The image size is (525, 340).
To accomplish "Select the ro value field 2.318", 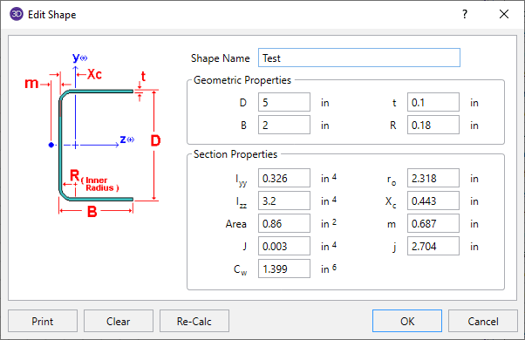I will (433, 178).
